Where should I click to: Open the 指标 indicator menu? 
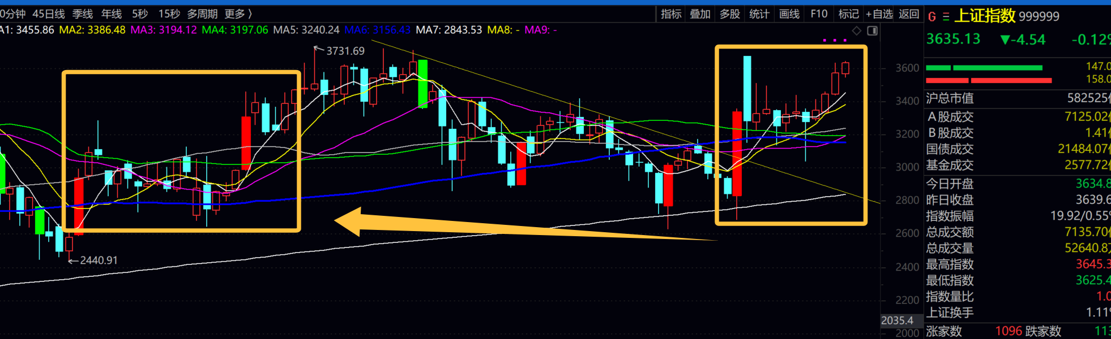pos(671,14)
